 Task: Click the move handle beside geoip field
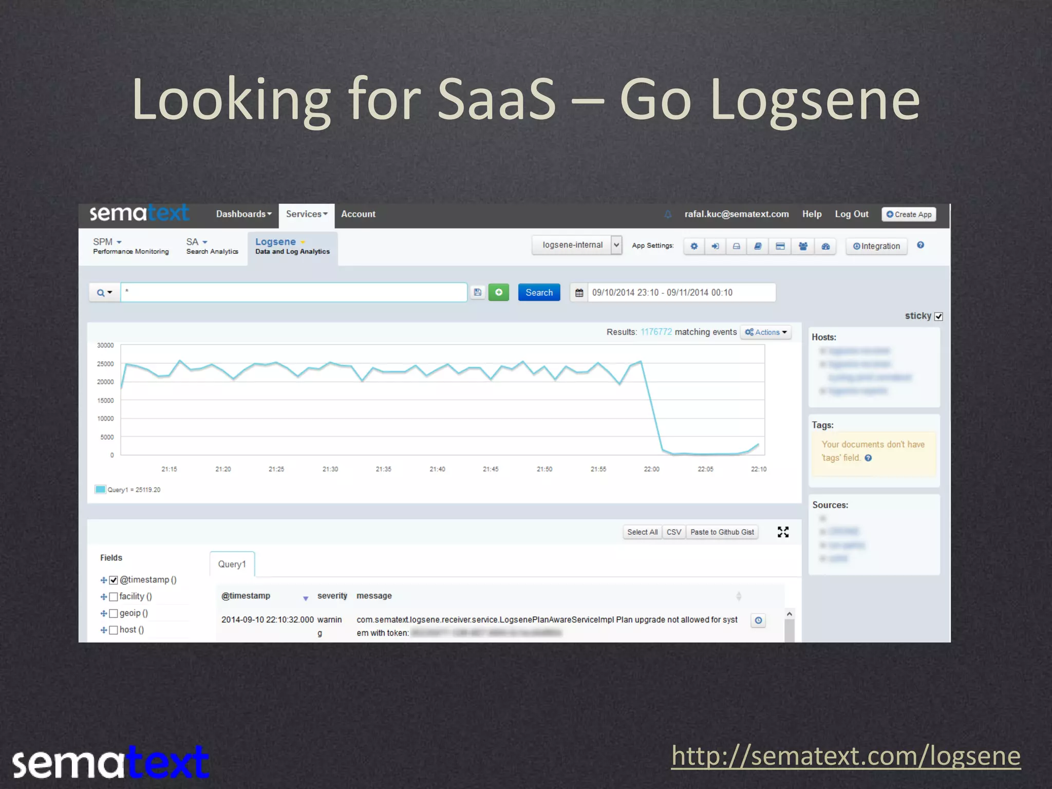(104, 613)
